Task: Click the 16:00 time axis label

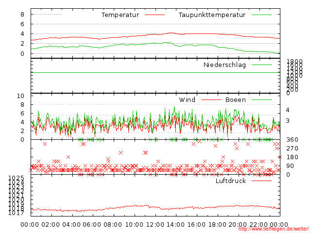Action: click(196, 224)
